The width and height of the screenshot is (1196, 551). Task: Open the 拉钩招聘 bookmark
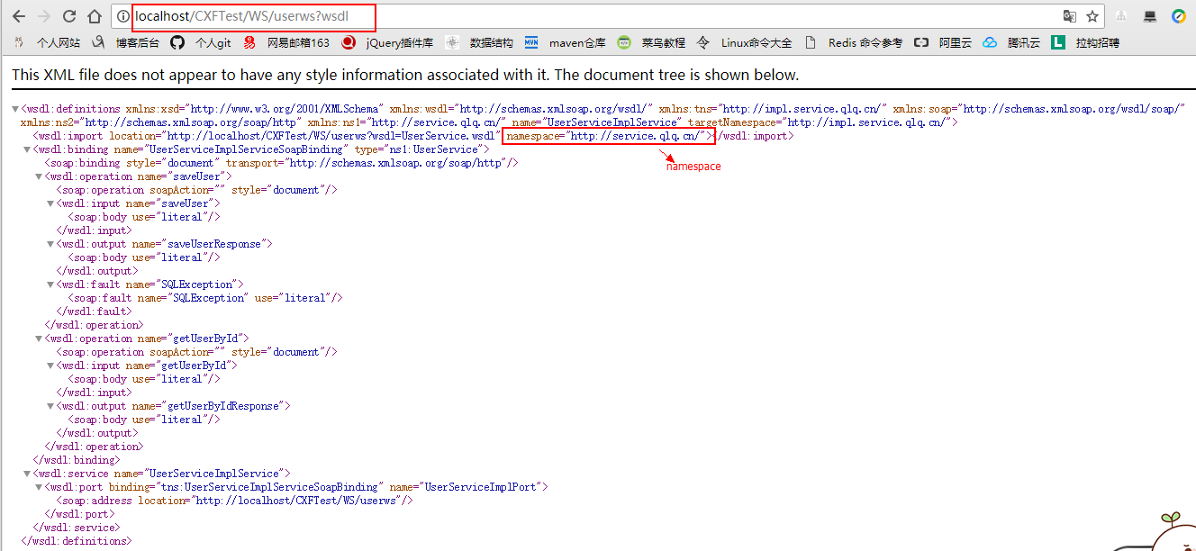click(1085, 42)
